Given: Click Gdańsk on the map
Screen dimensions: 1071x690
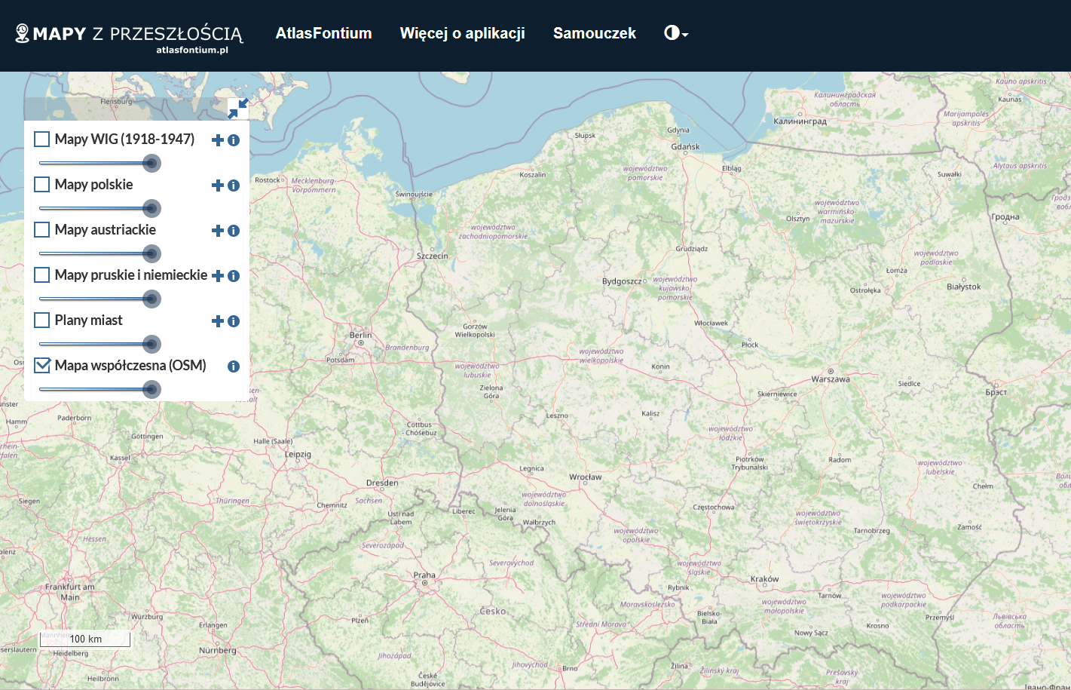Looking at the screenshot, I should (686, 146).
